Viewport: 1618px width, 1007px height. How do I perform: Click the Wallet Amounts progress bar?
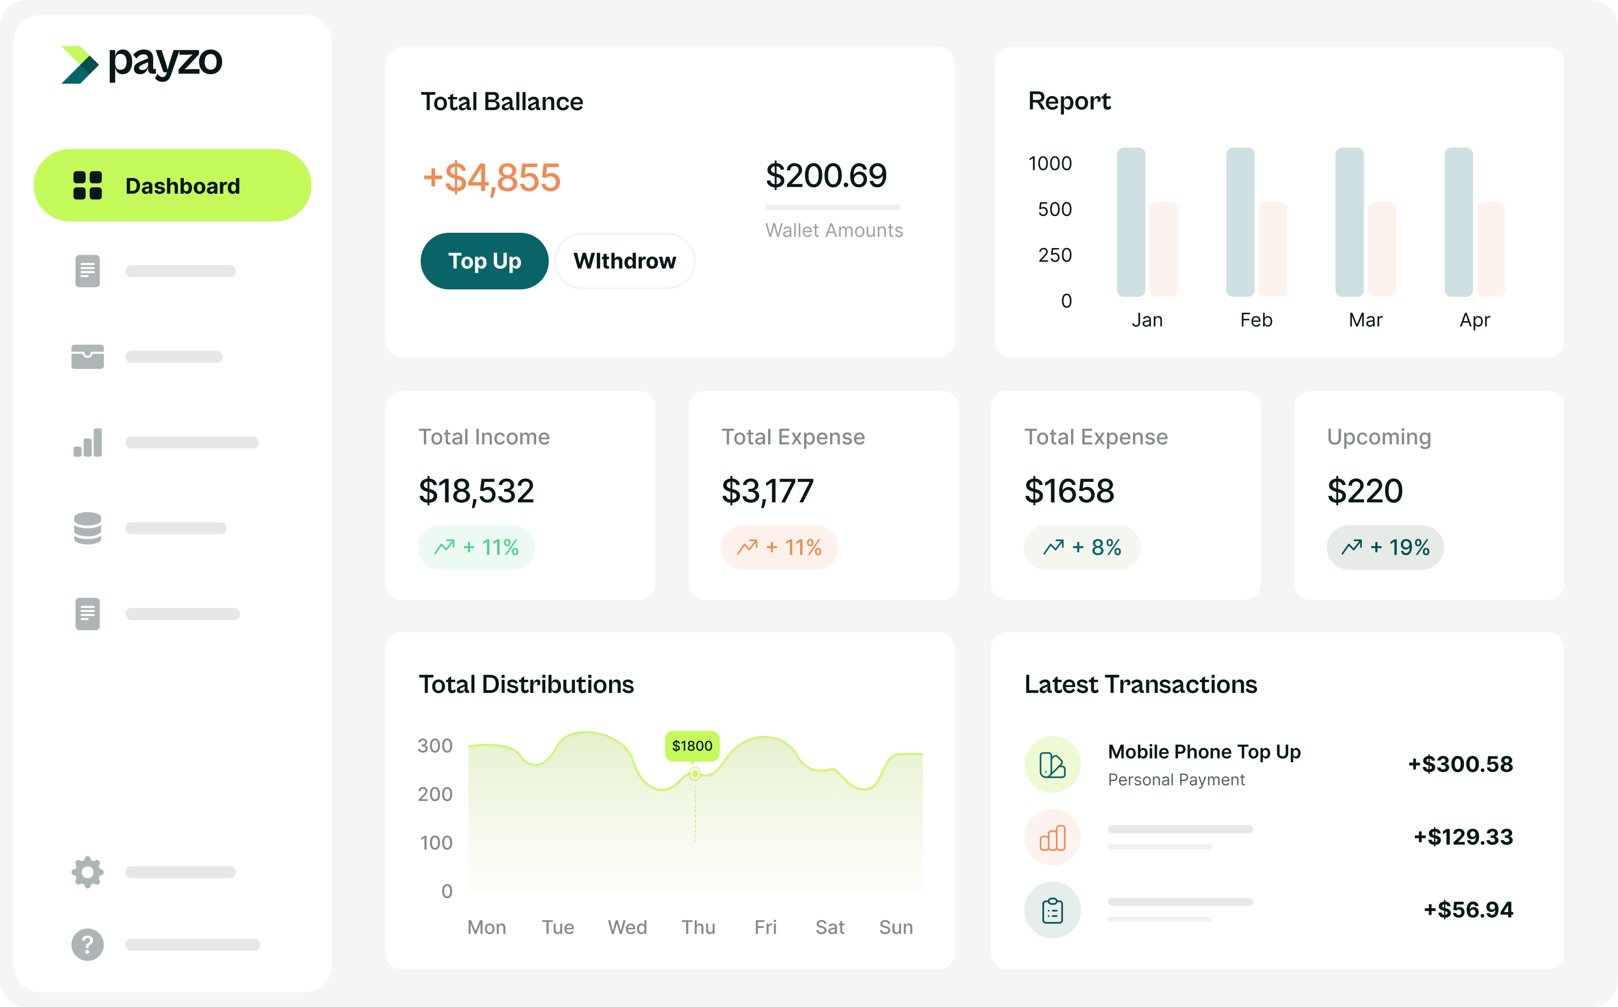pos(833,207)
